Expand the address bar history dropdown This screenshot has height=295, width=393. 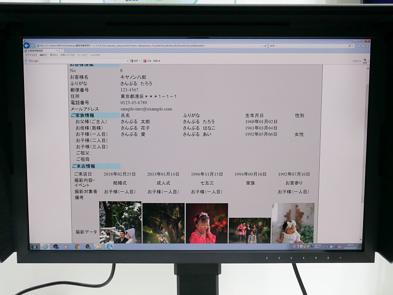(262, 46)
